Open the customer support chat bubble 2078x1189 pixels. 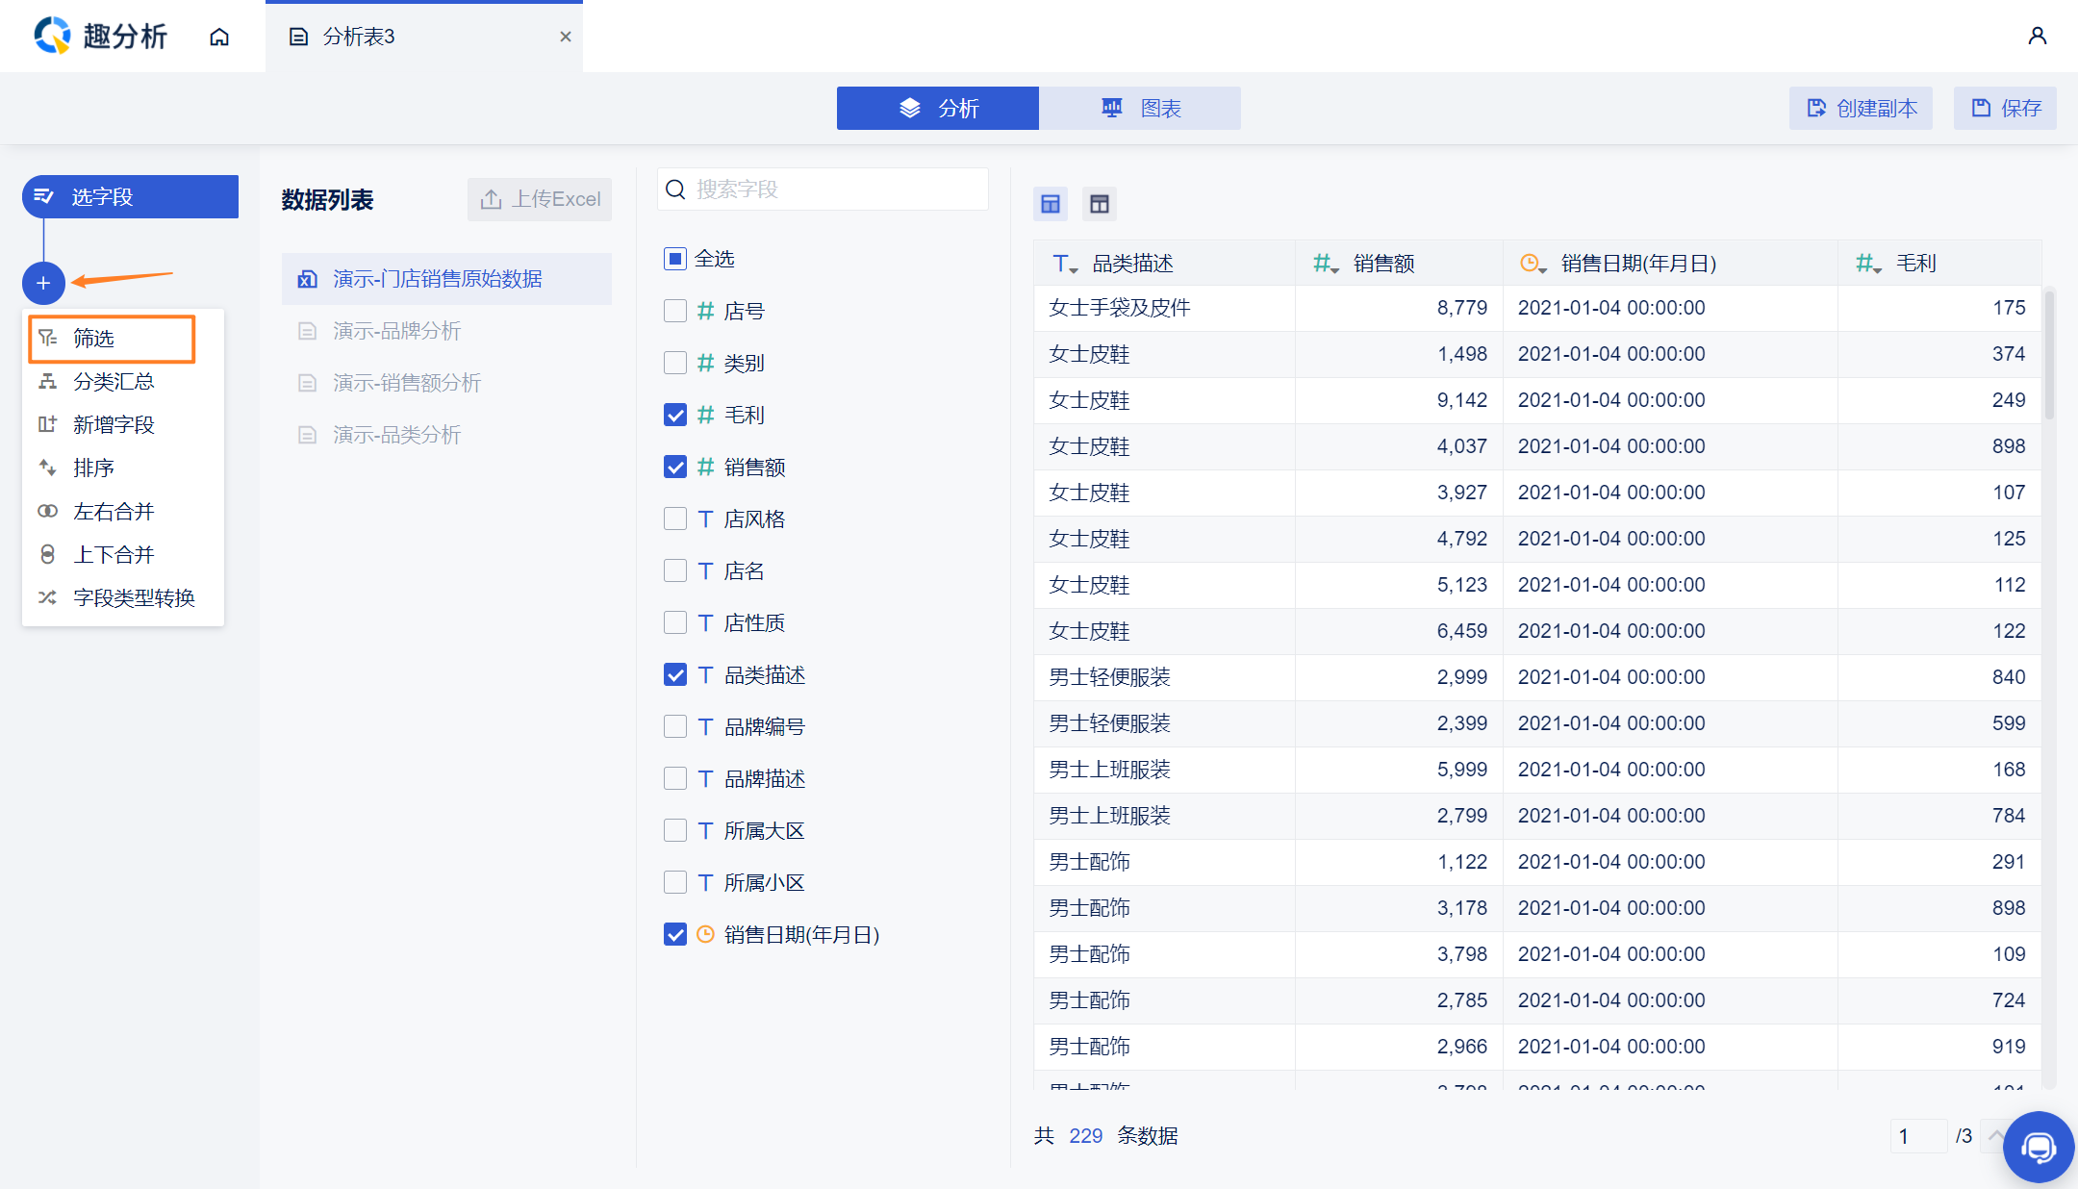2038,1147
